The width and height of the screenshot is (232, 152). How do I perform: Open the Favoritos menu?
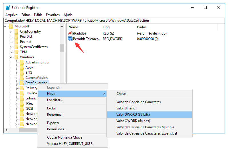coord(53,15)
